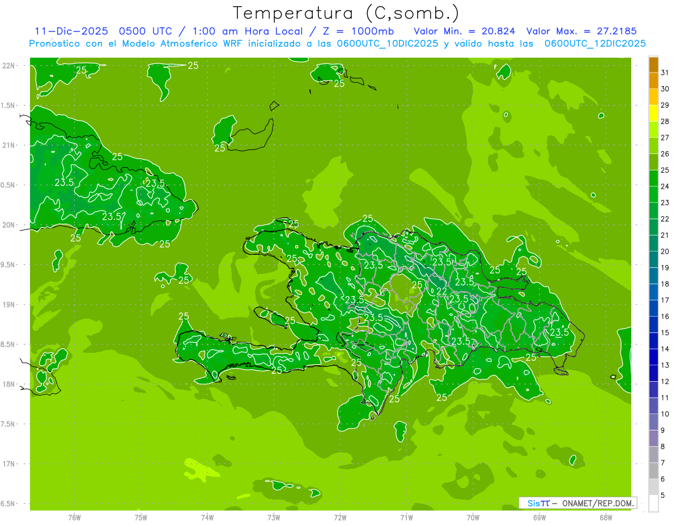Click the legend value '20'
Image resolution: width=680 pixels, height=525 pixels.
(x=665, y=251)
